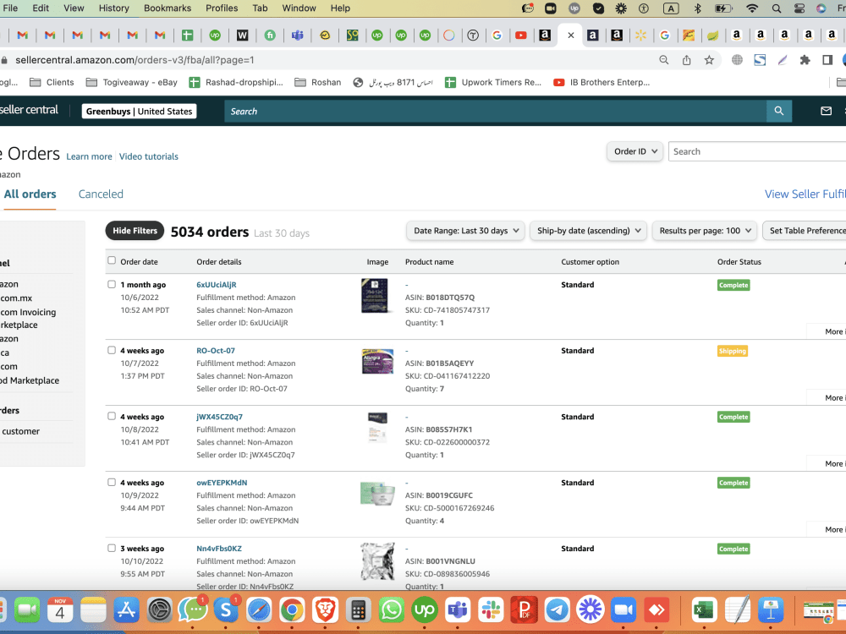846x634 pixels.
Task: Open the Bookmarks menu
Action: coord(168,8)
